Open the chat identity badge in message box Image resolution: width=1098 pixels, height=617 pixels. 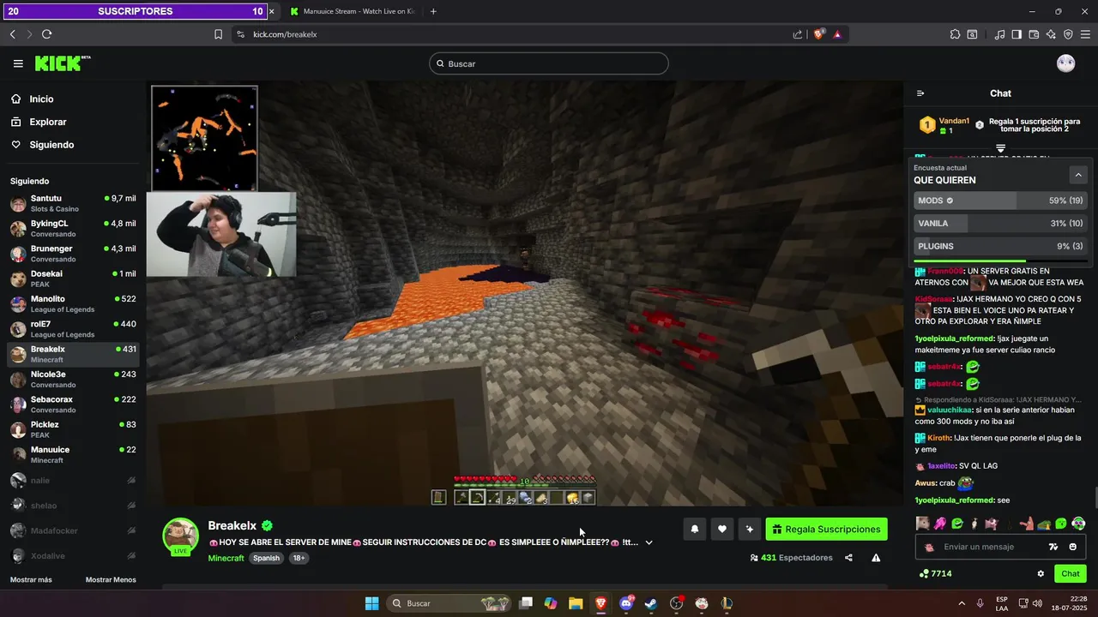[x=929, y=547]
